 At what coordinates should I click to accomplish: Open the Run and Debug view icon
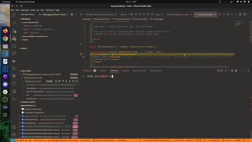[14, 38]
